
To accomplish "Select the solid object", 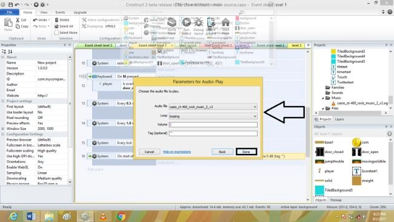I will pos(324,181).
